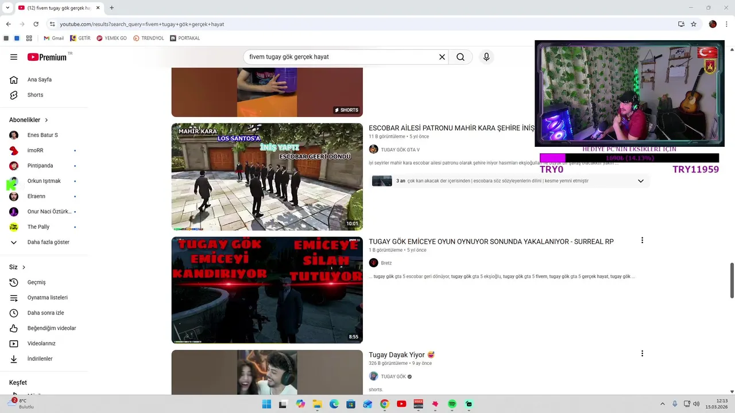Expand the Siz section arrow

click(24, 267)
